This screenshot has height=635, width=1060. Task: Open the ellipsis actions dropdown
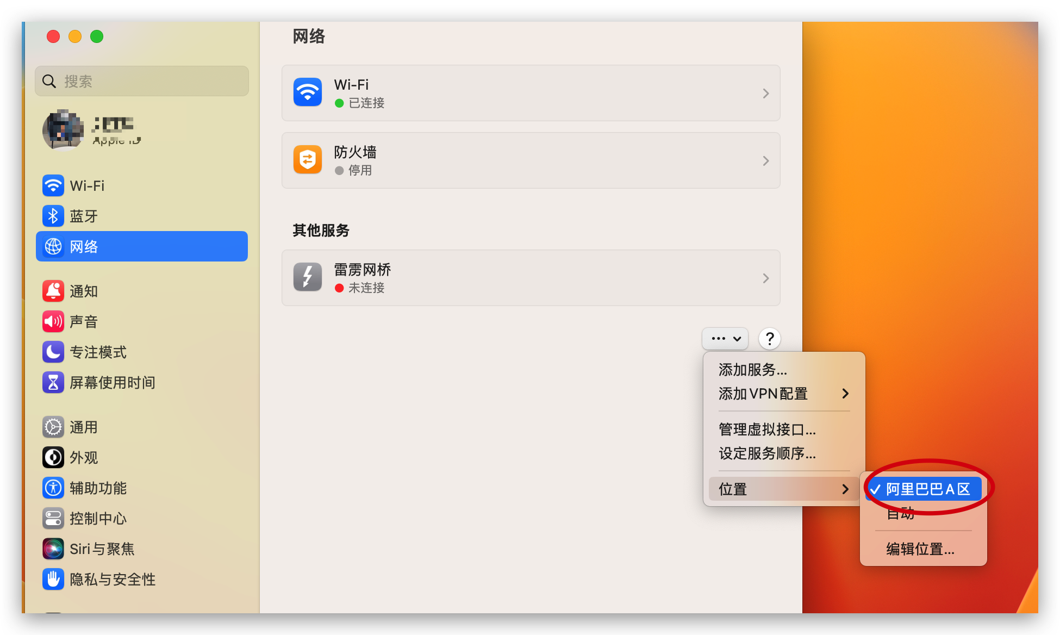pyautogui.click(x=725, y=338)
